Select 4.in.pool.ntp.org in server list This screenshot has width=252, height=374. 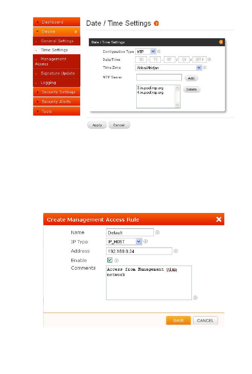150,92
